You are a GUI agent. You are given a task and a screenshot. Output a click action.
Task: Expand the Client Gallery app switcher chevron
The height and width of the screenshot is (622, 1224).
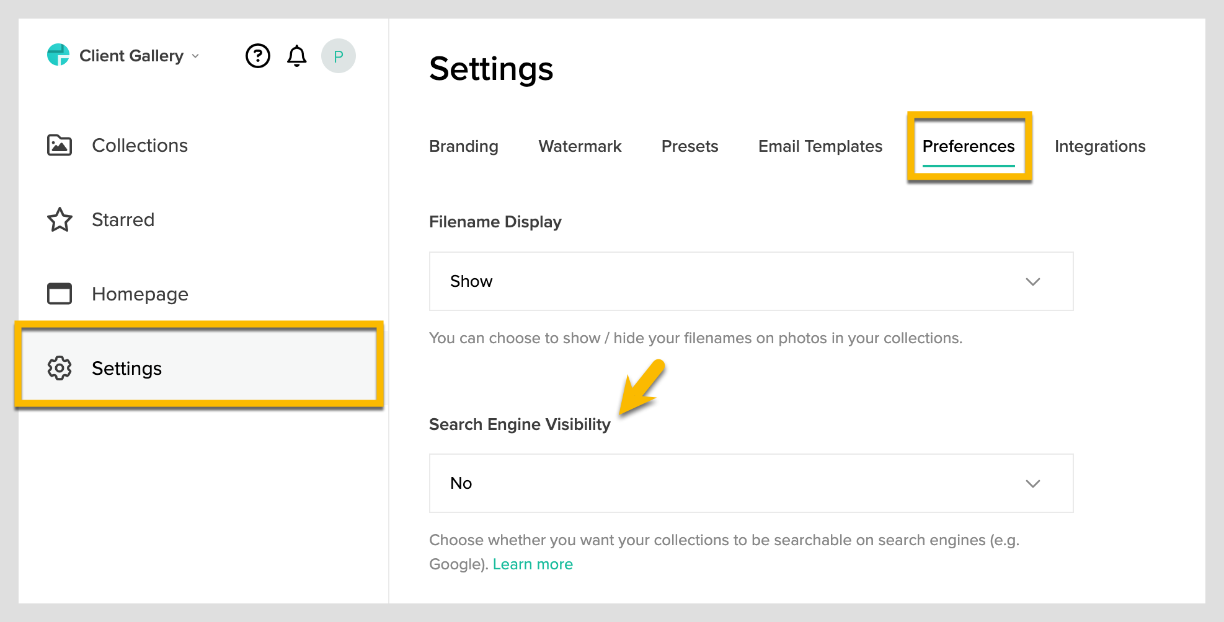tap(195, 56)
